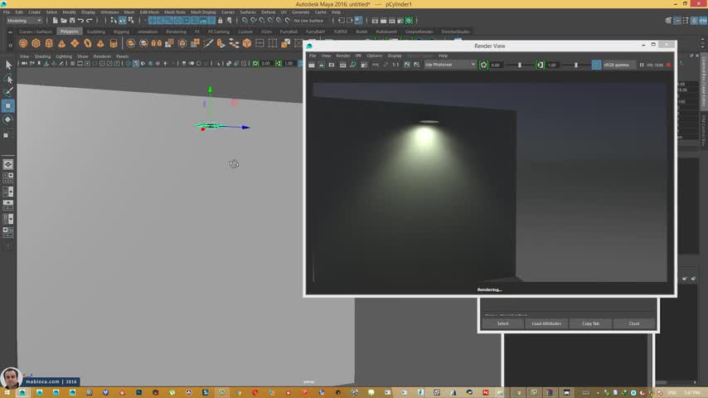708x398 pixels.
Task: Click the Render View exposure icon
Action: point(483,65)
